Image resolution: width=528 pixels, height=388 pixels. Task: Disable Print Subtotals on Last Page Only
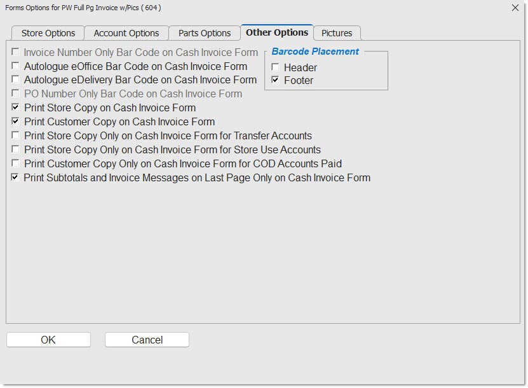(15, 178)
